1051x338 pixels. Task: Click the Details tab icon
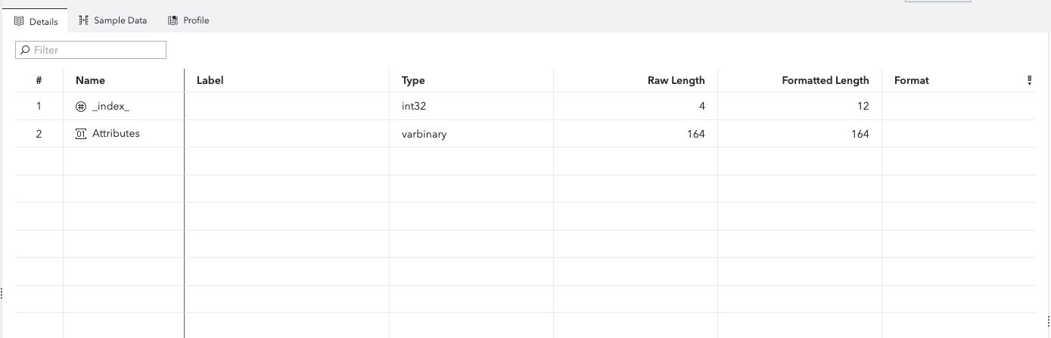point(20,21)
